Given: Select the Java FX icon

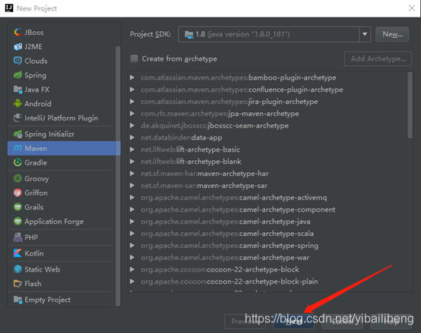Looking at the screenshot, I should [x=17, y=90].
